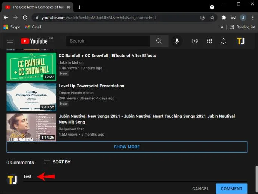258x194 pixels.
Task: Open the Skype bookmark
Action: (12, 27)
